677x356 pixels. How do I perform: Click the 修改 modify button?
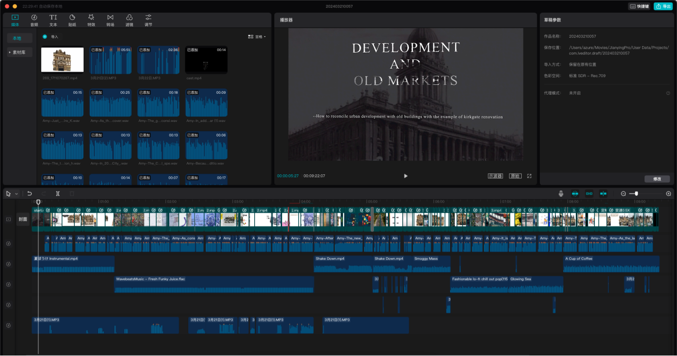pyautogui.click(x=657, y=179)
